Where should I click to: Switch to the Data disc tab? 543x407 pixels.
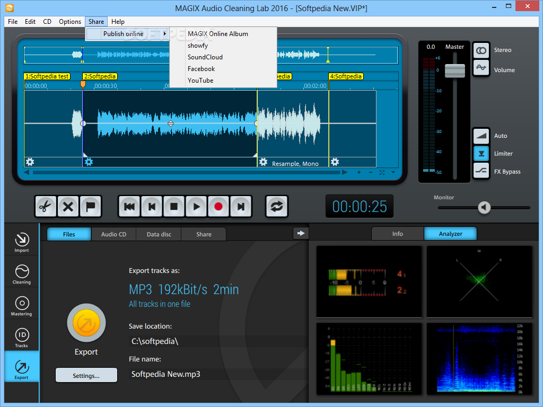pos(159,234)
